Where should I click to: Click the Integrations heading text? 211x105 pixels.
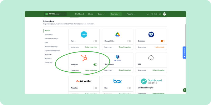point(49,21)
